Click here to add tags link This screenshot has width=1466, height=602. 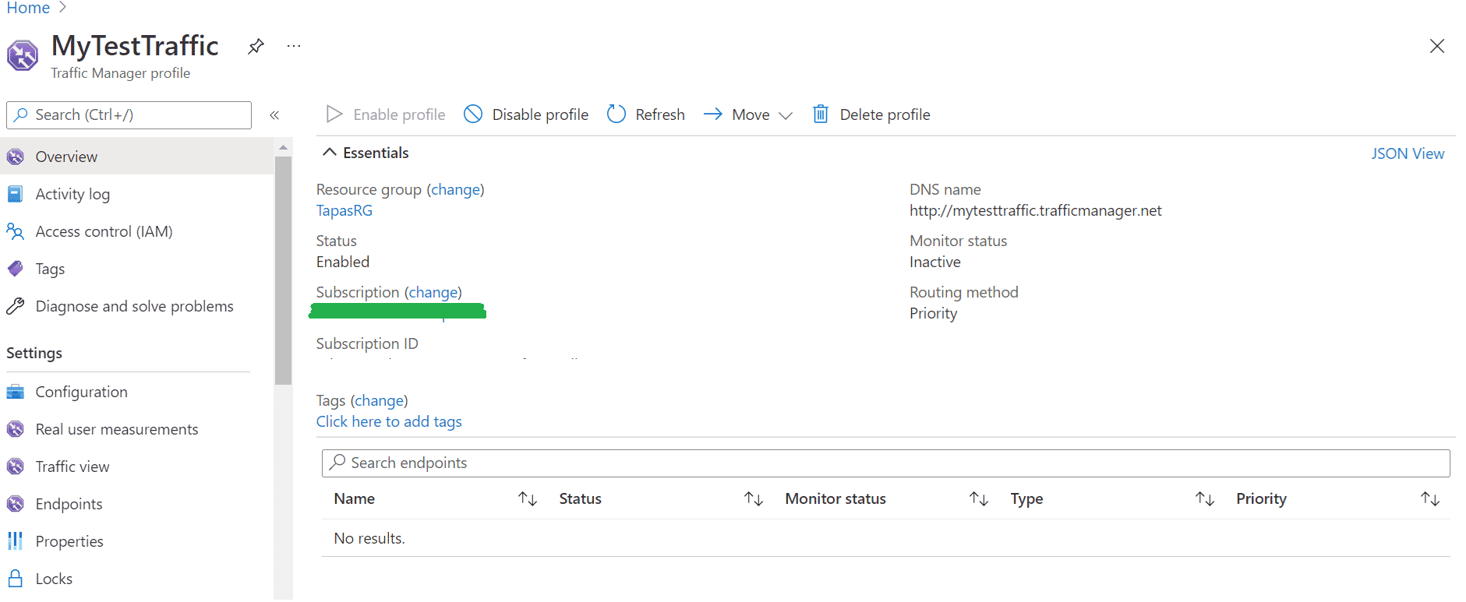[x=389, y=421]
